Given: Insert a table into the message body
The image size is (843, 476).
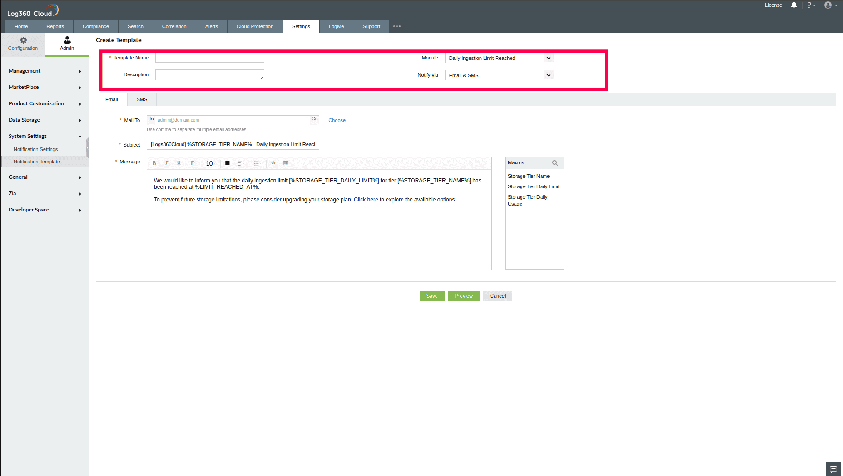Looking at the screenshot, I should pyautogui.click(x=286, y=163).
